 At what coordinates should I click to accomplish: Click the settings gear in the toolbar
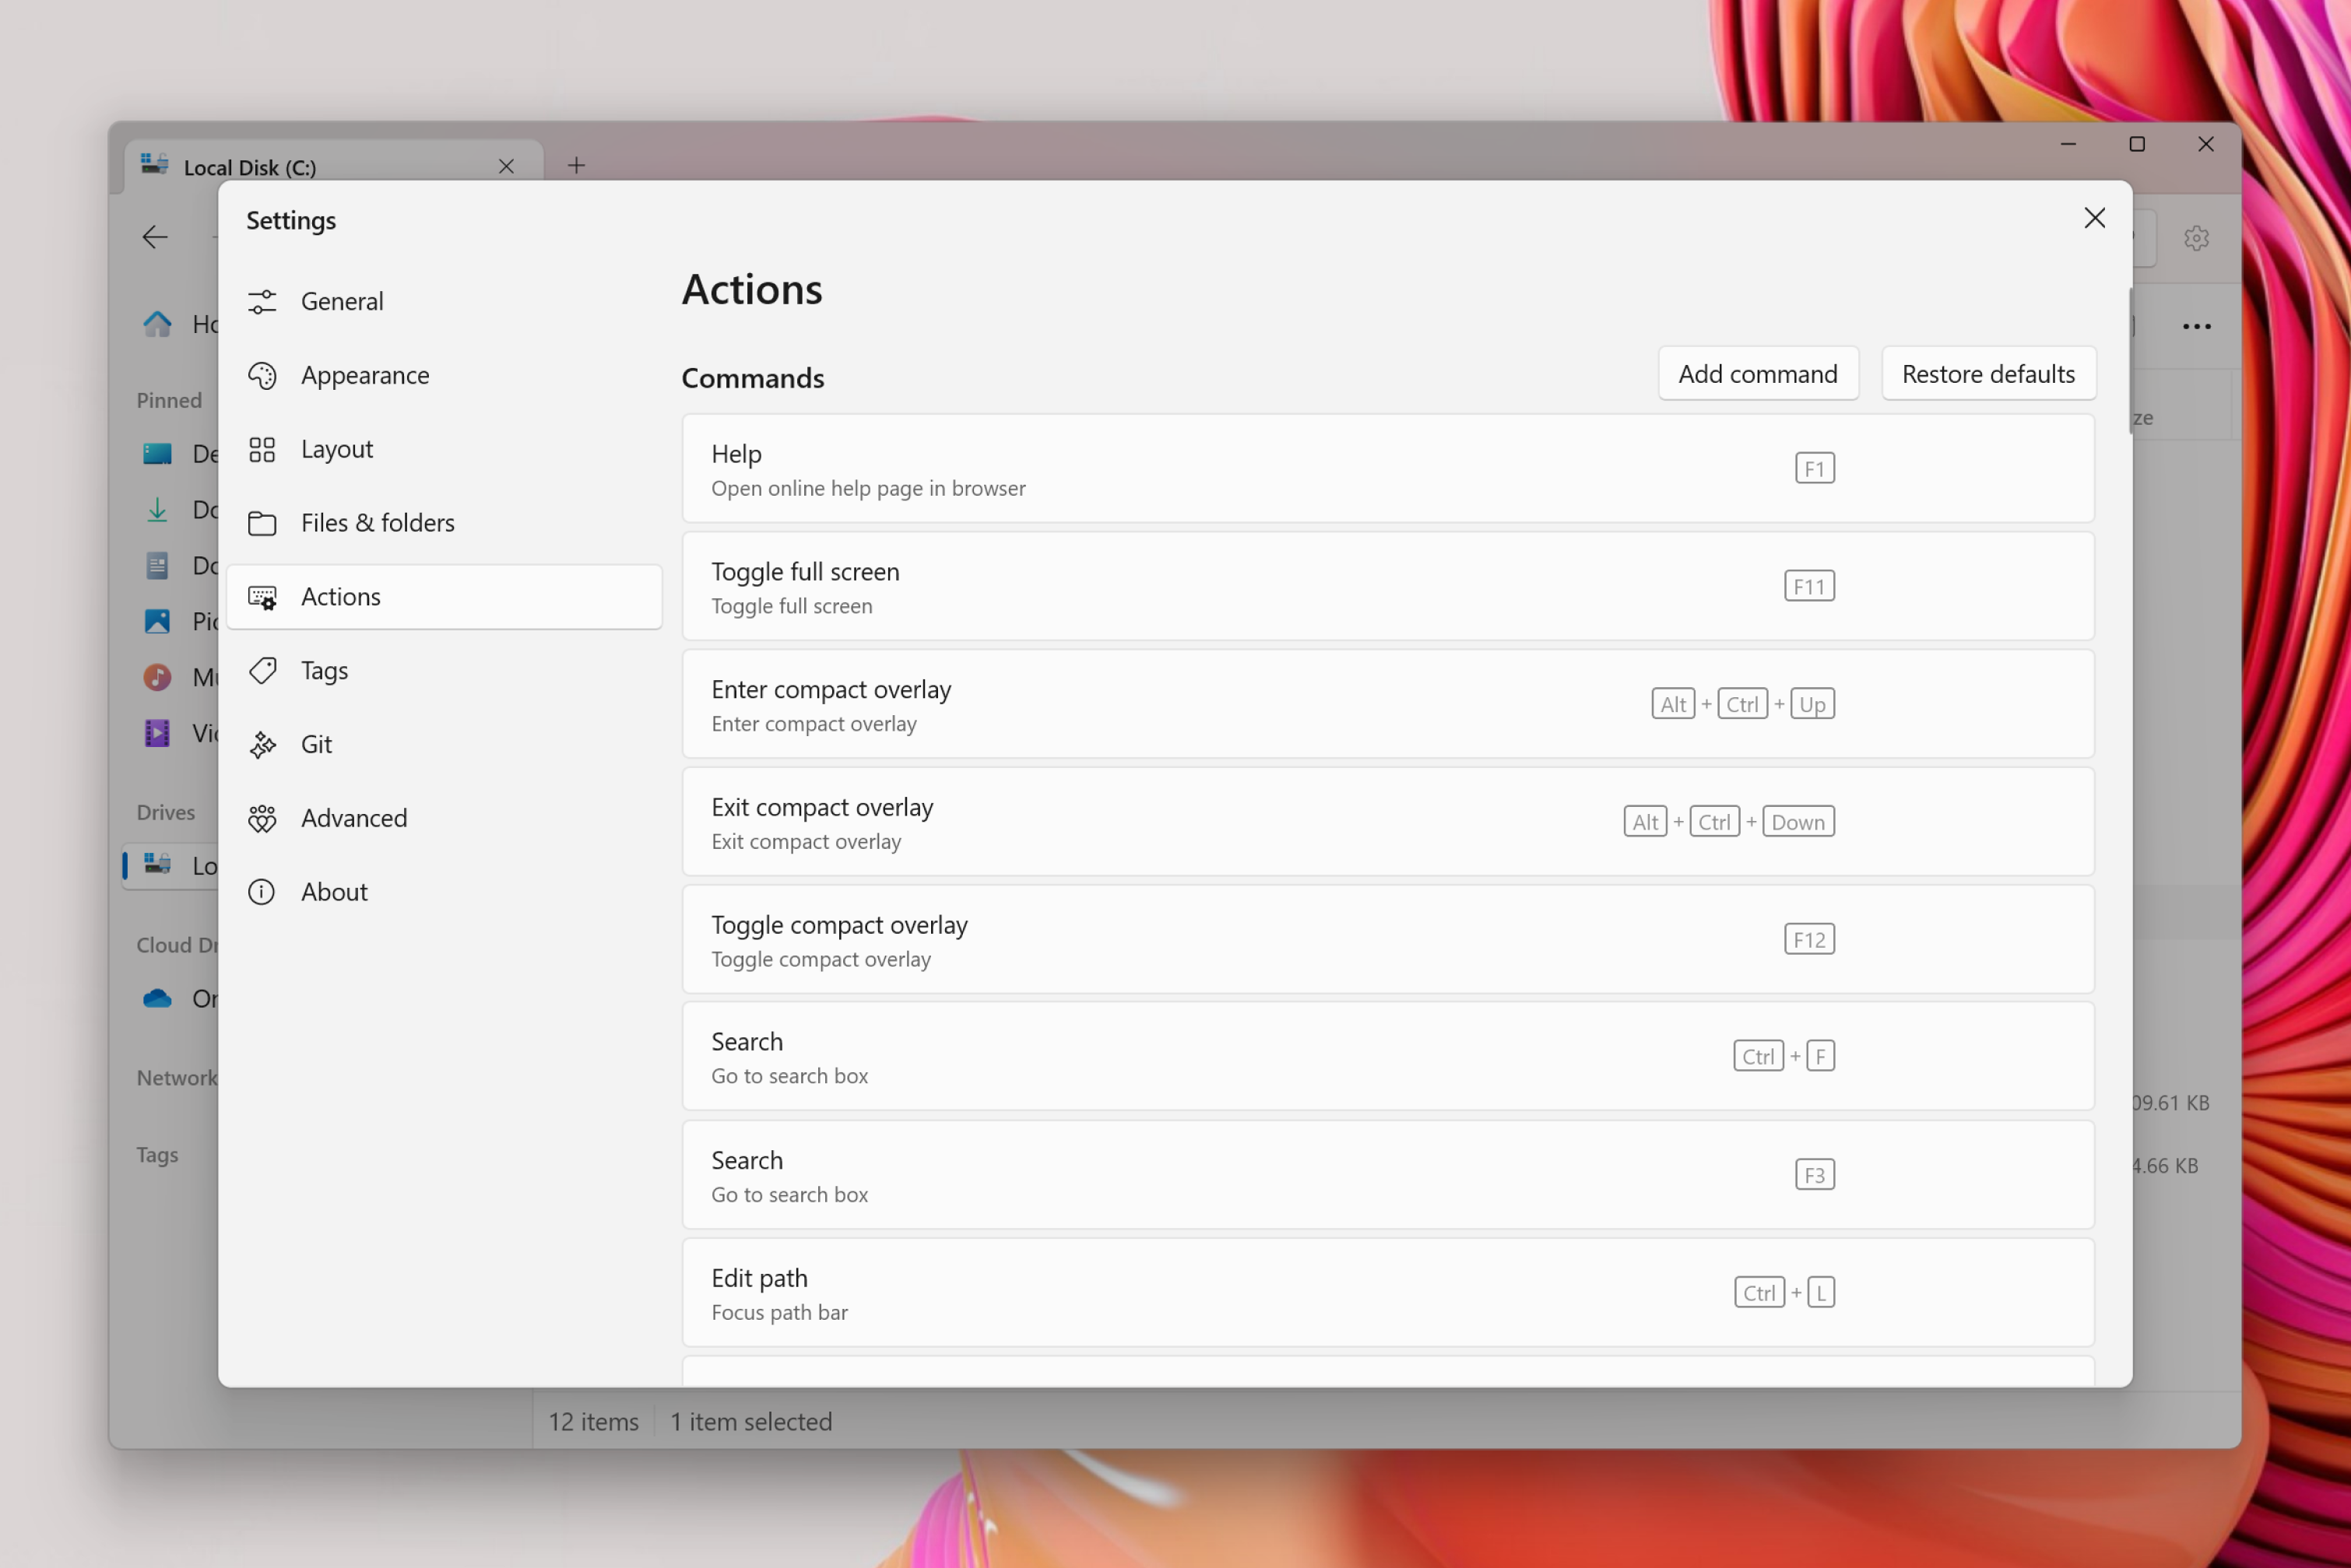coord(2196,237)
